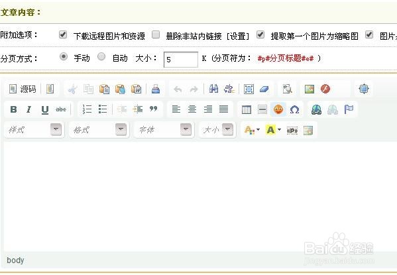Center align text
397x275 pixels.
192,109
